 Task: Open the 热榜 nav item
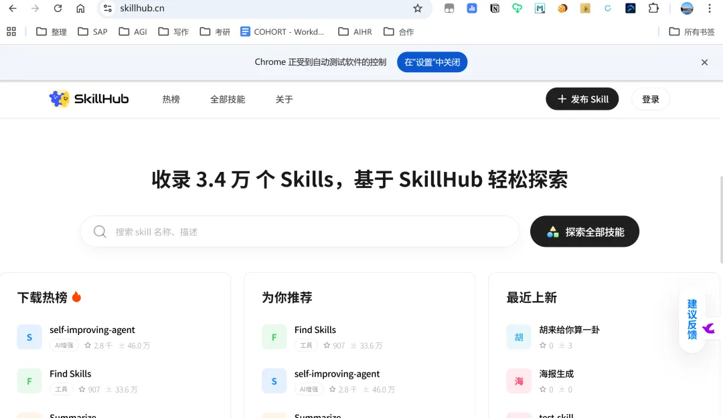(171, 99)
